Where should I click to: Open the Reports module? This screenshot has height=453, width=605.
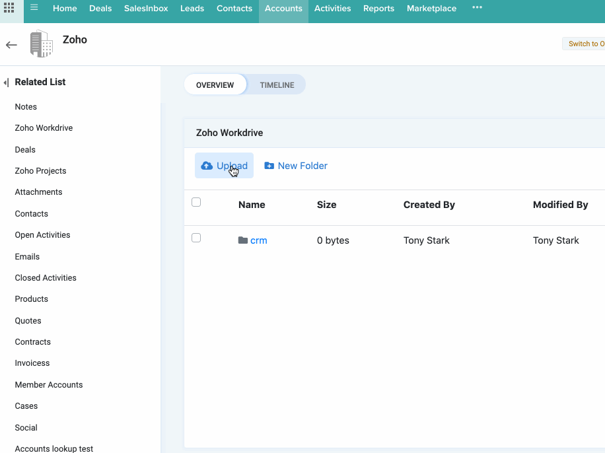pyautogui.click(x=378, y=9)
